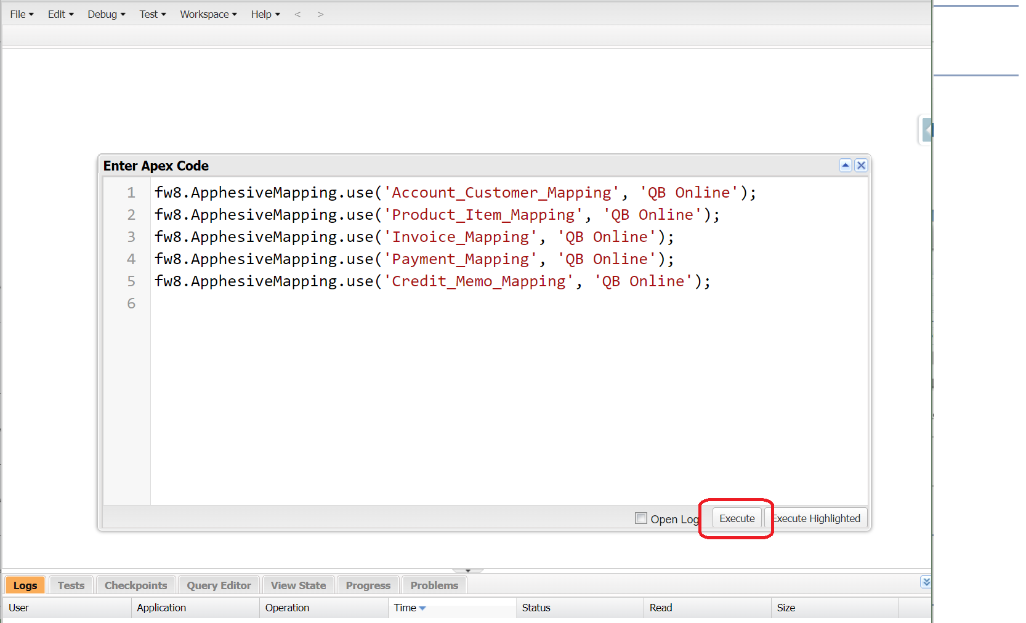
Task: Click line number 2 in the gutter
Action: point(131,215)
